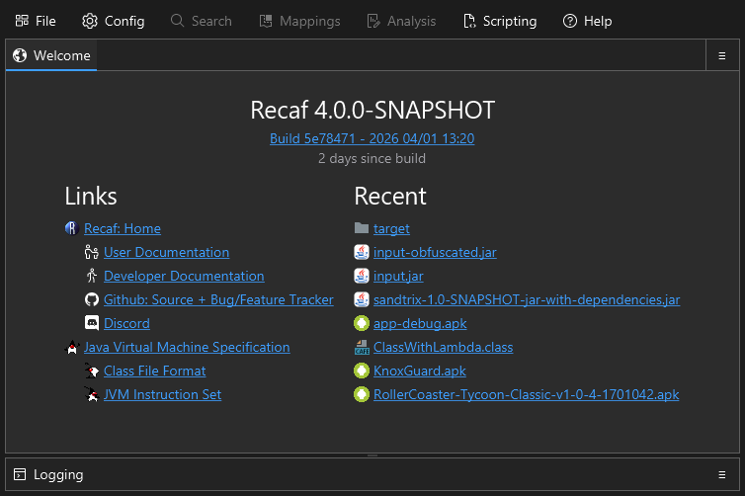
Task: Open the Recaf: Home link
Action: pyautogui.click(x=123, y=228)
